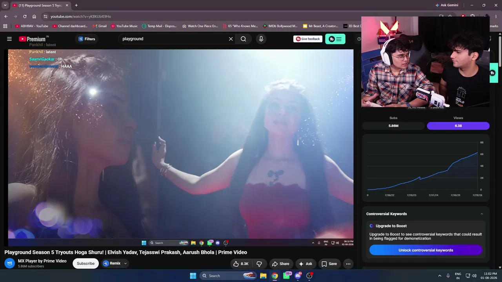Open the vidIQ Filters button
Viewport: 502px width, 282px height.
87,39
